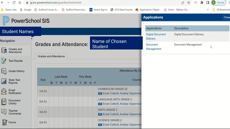The height and width of the screenshot is (129, 230).
Task: Open the Document Management link
Action: tap(154, 47)
